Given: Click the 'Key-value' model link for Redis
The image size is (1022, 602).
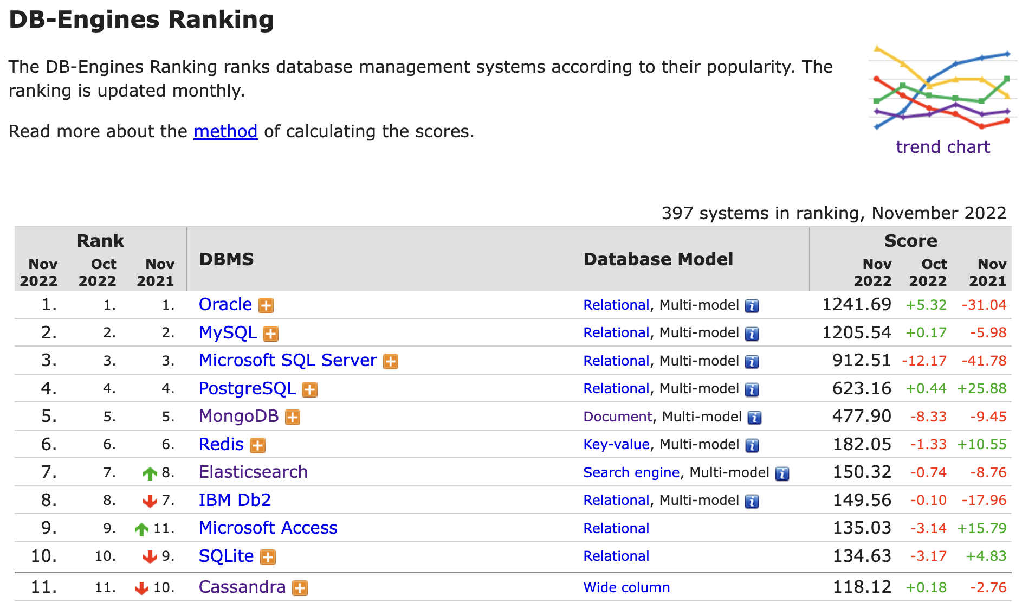Looking at the screenshot, I should point(616,444).
